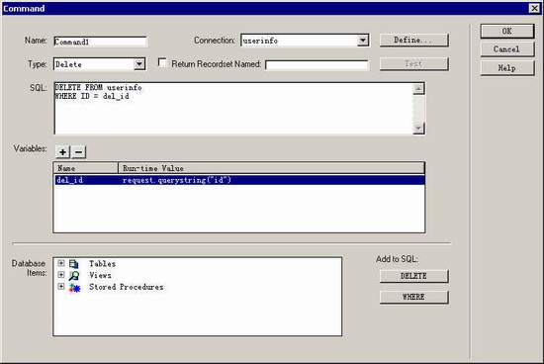This screenshot has height=364, width=544.
Task: Click the Define... connection button
Action: click(413, 40)
